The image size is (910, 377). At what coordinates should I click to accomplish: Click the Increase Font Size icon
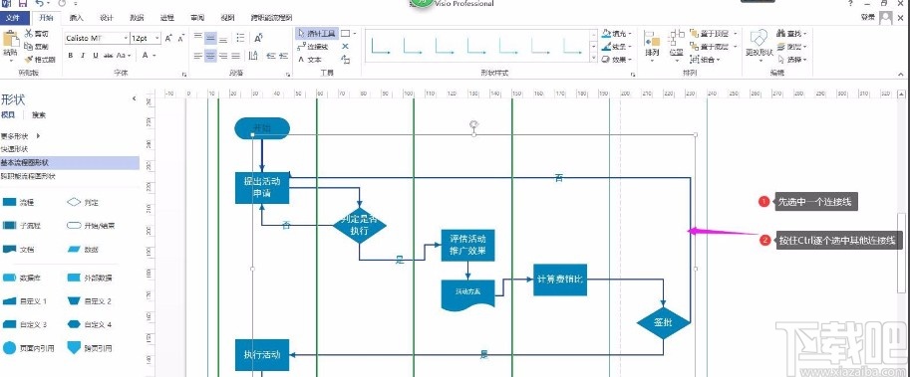click(168, 38)
